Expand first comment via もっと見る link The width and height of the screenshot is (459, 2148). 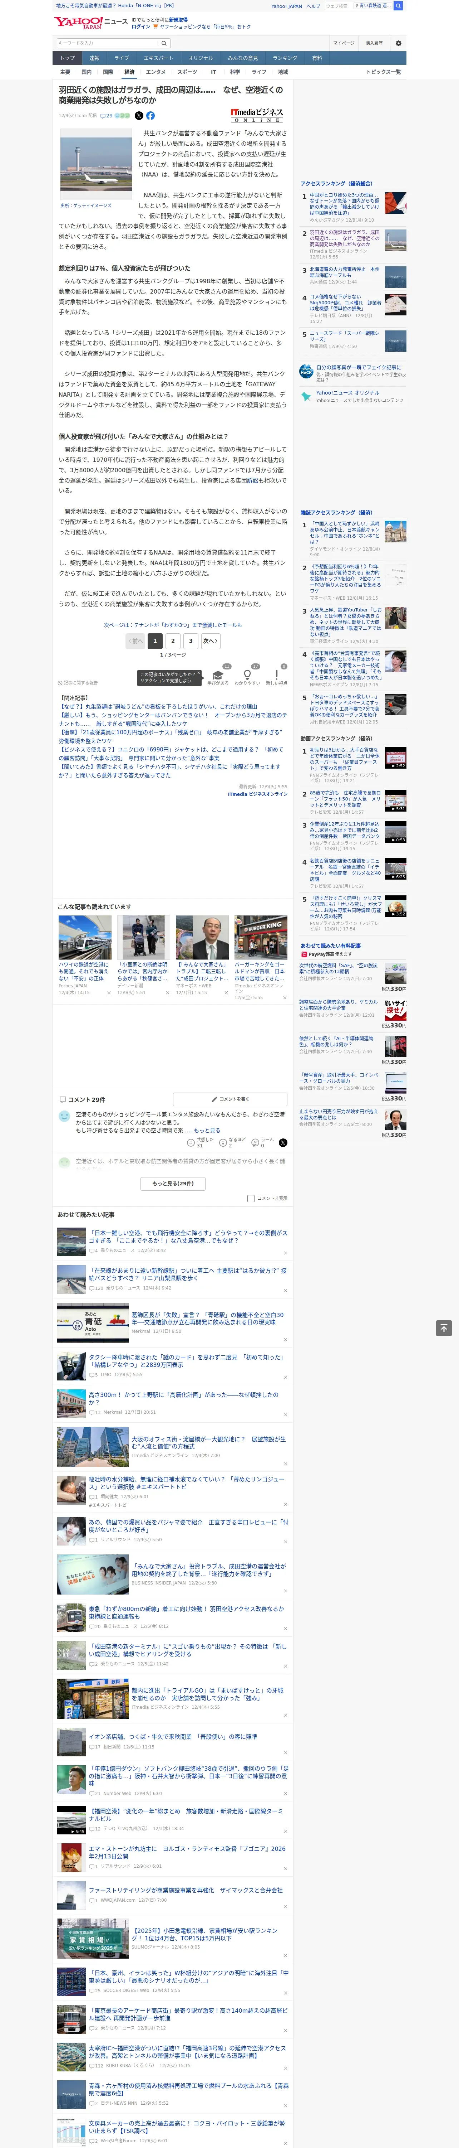point(207,1131)
